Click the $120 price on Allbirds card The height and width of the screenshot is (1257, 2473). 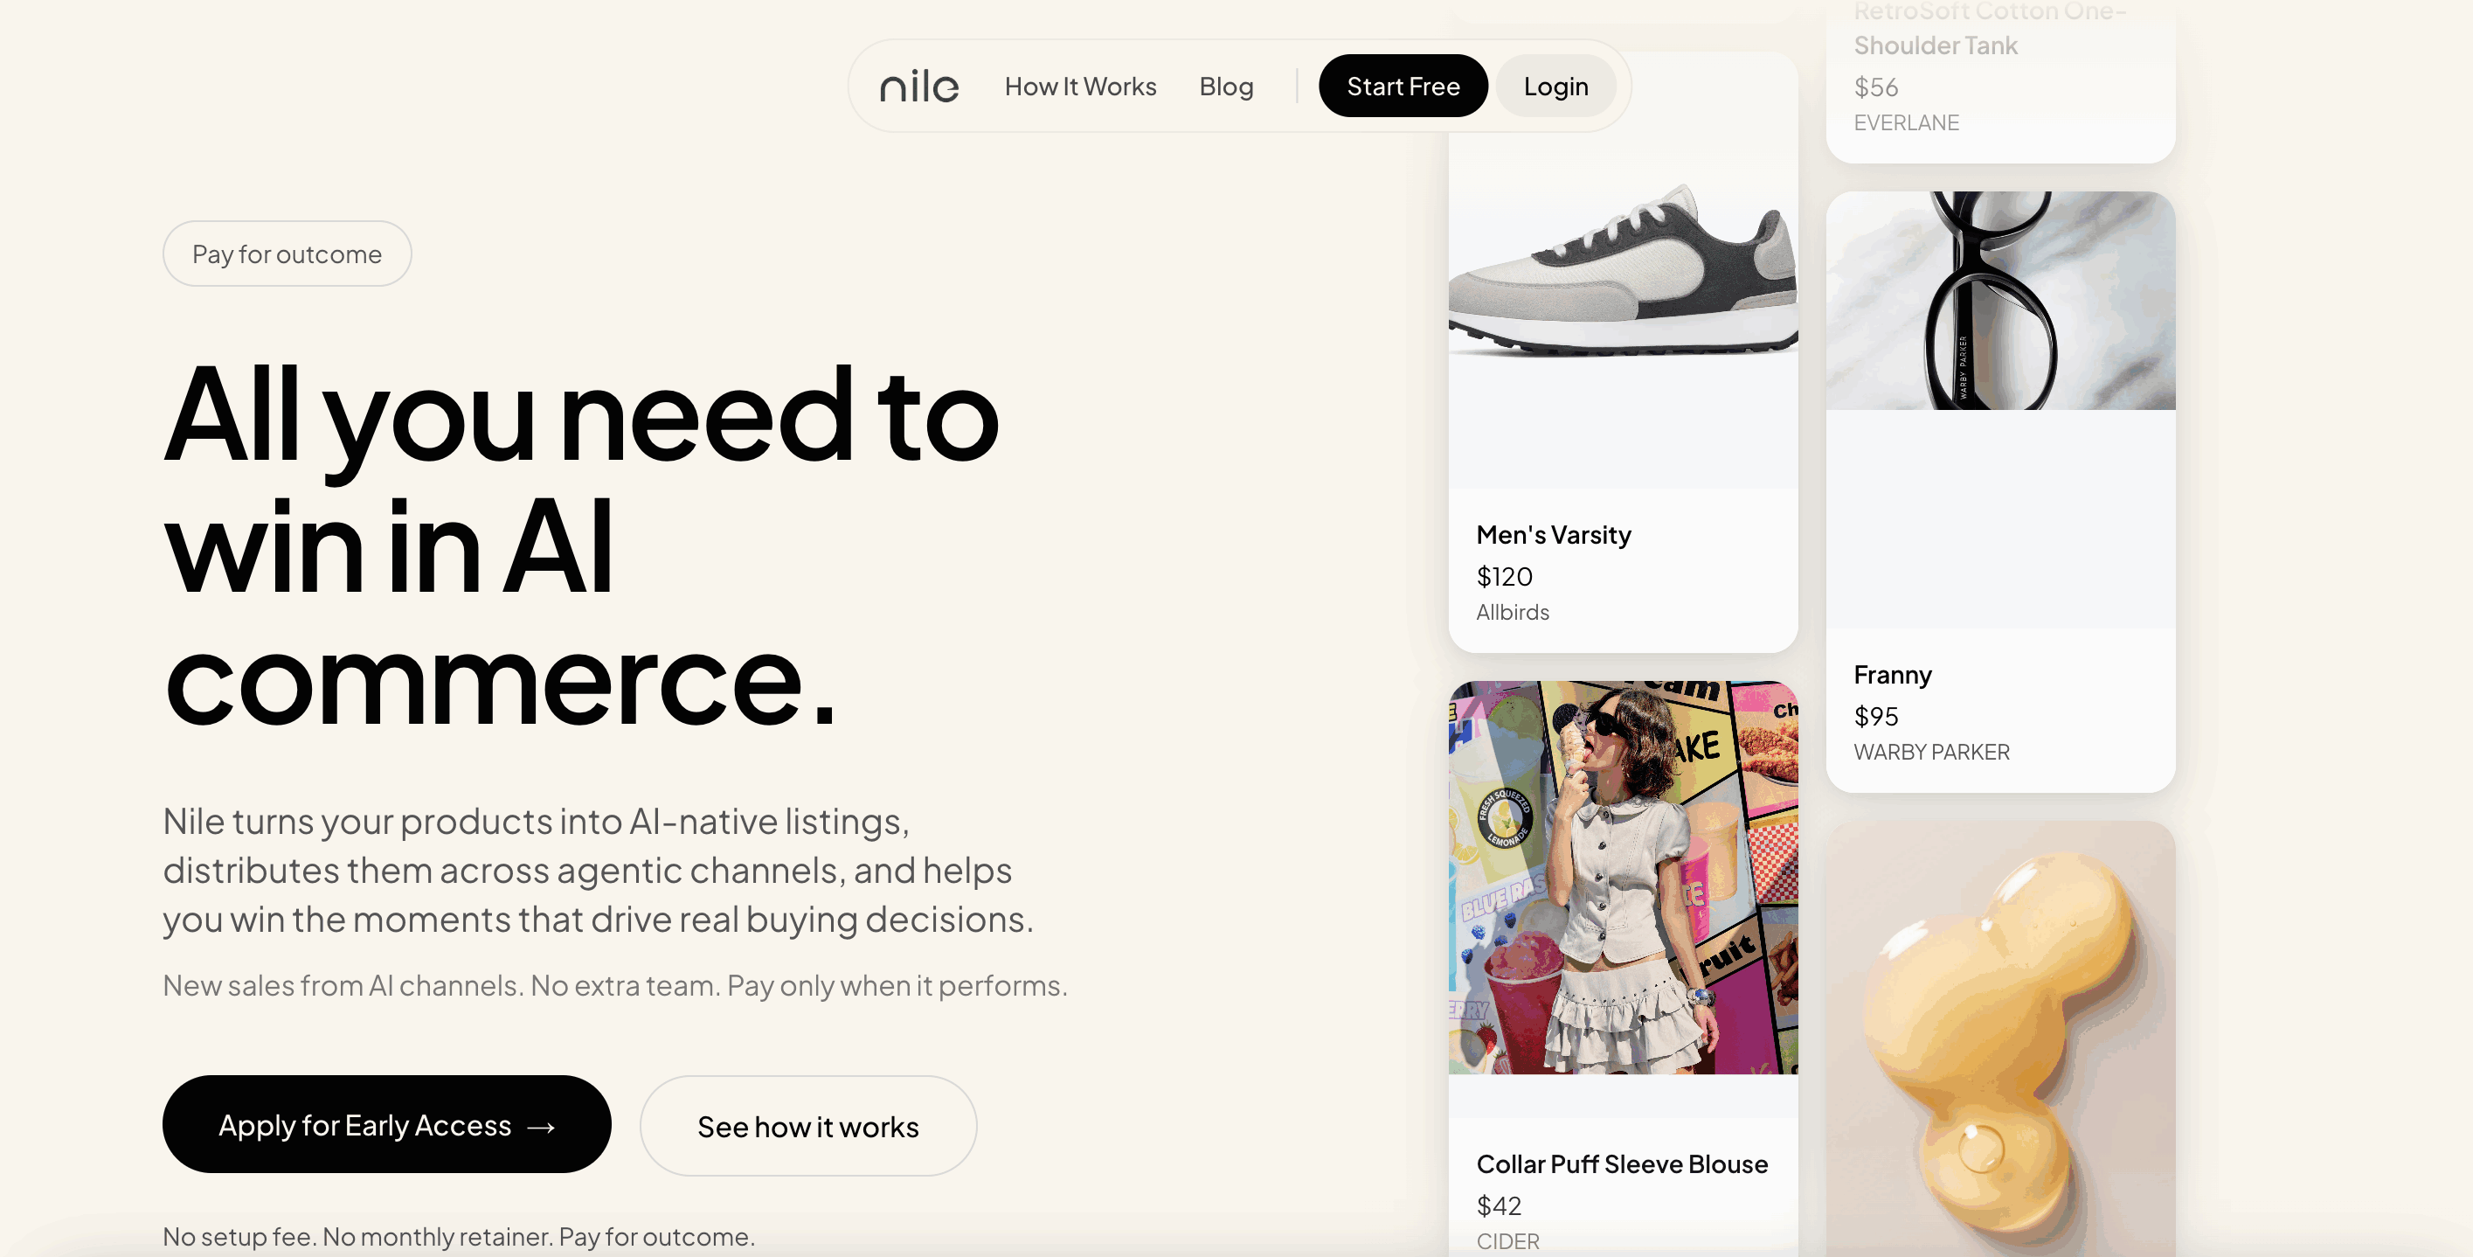(1505, 576)
